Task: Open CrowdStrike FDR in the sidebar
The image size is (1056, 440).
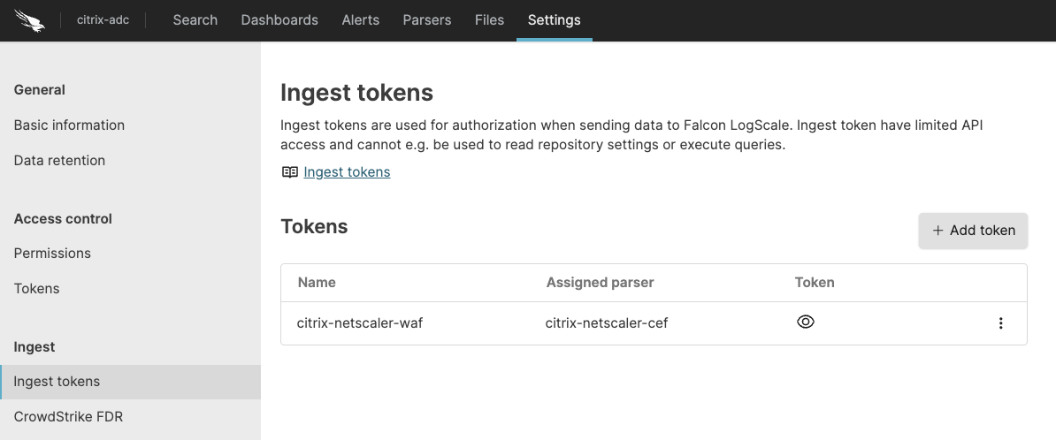Action: coord(68,417)
